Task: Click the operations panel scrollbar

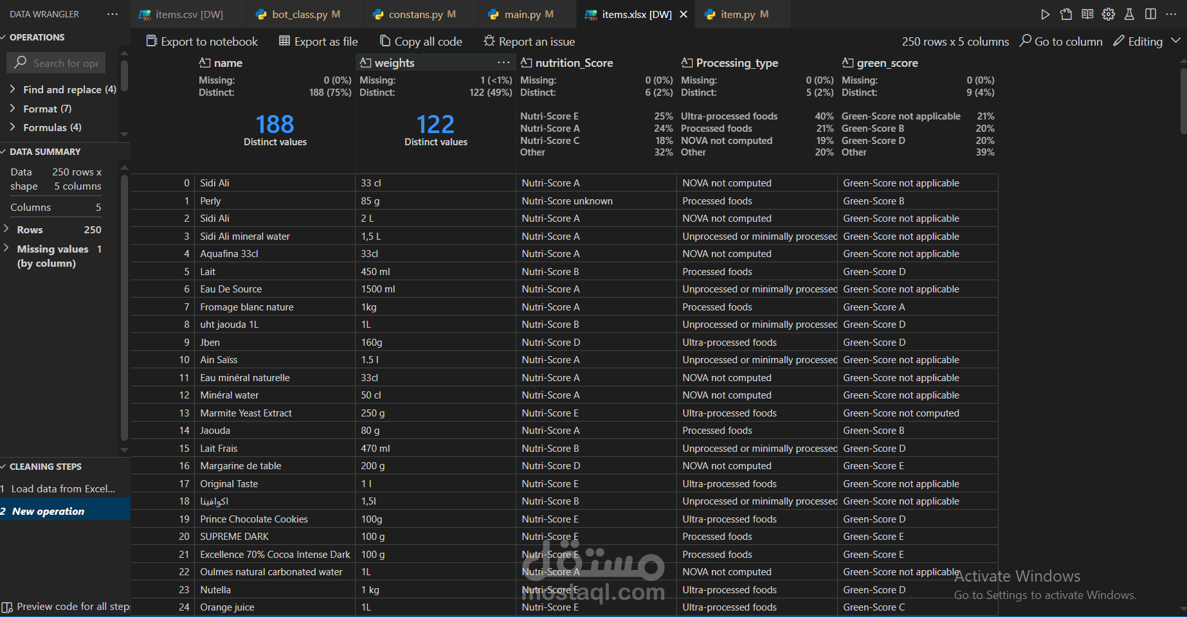Action: [x=124, y=76]
